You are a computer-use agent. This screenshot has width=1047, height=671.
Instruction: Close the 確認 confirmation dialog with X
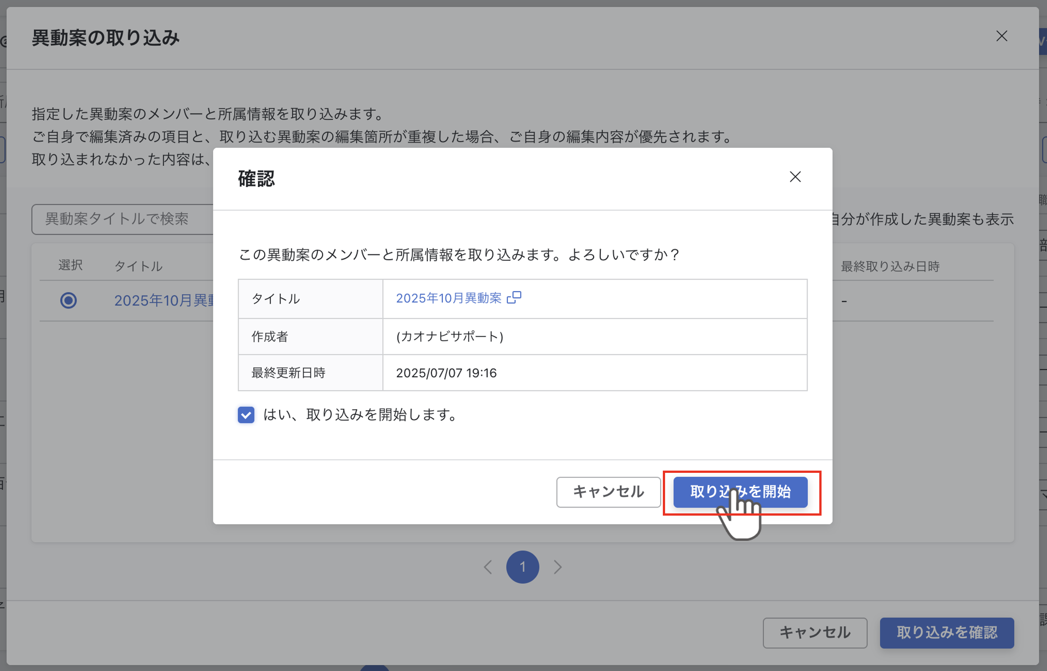click(795, 177)
